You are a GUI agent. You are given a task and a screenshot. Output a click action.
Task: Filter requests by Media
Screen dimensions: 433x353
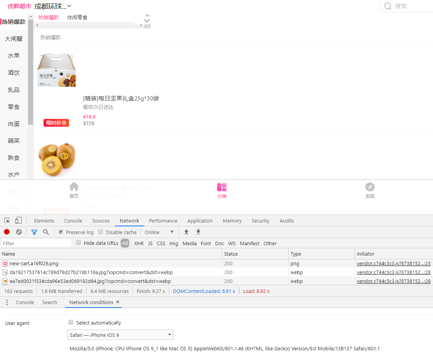click(x=189, y=244)
